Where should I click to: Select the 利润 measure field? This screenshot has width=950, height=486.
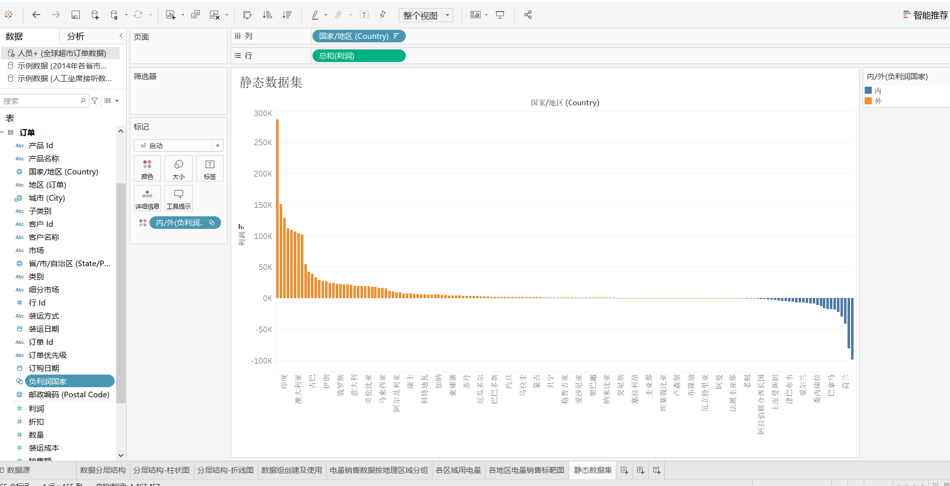tap(36, 408)
